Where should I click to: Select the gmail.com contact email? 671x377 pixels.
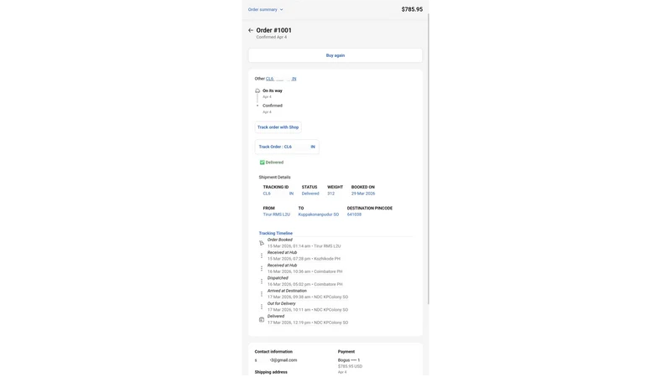coord(276,360)
